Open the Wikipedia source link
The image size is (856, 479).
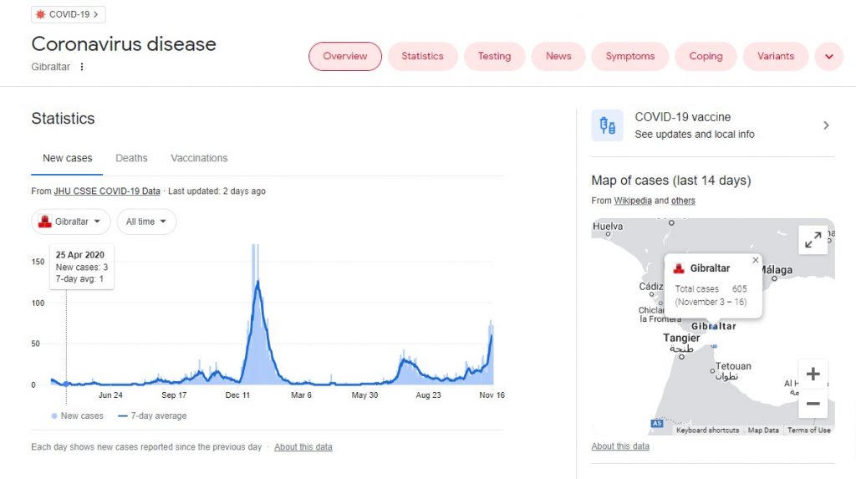pyautogui.click(x=633, y=201)
